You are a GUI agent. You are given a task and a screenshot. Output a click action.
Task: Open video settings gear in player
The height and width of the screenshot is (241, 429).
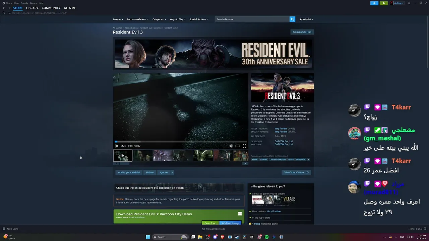231,146
